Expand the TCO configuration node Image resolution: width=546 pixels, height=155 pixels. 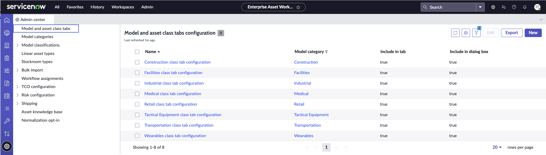(x=17, y=87)
